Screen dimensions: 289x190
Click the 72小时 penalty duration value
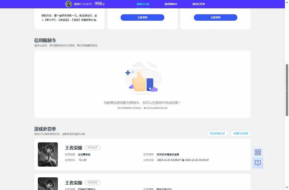click(82, 160)
